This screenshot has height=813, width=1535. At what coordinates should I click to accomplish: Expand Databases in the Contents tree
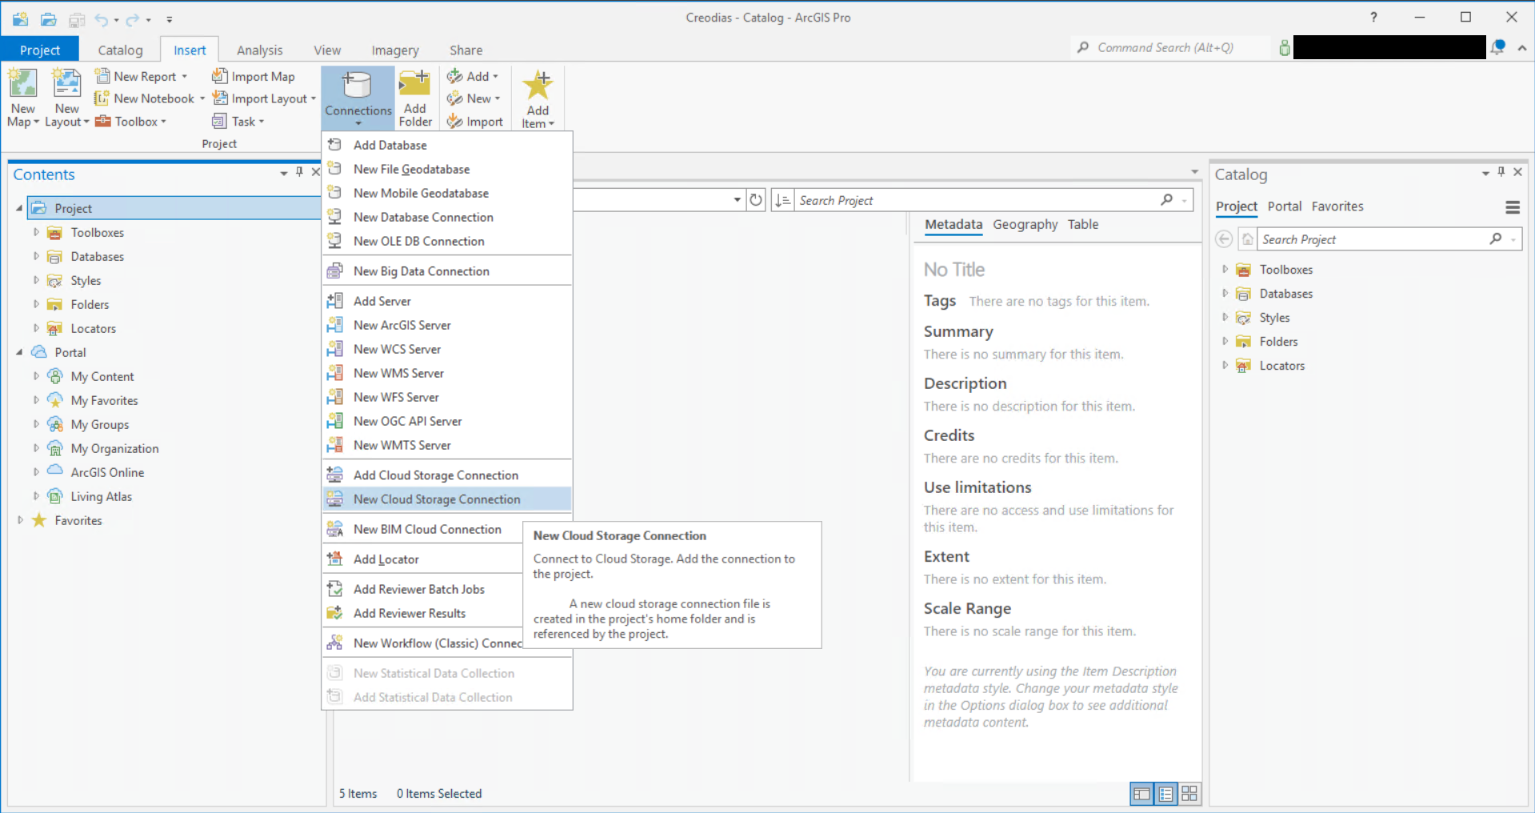(x=35, y=256)
